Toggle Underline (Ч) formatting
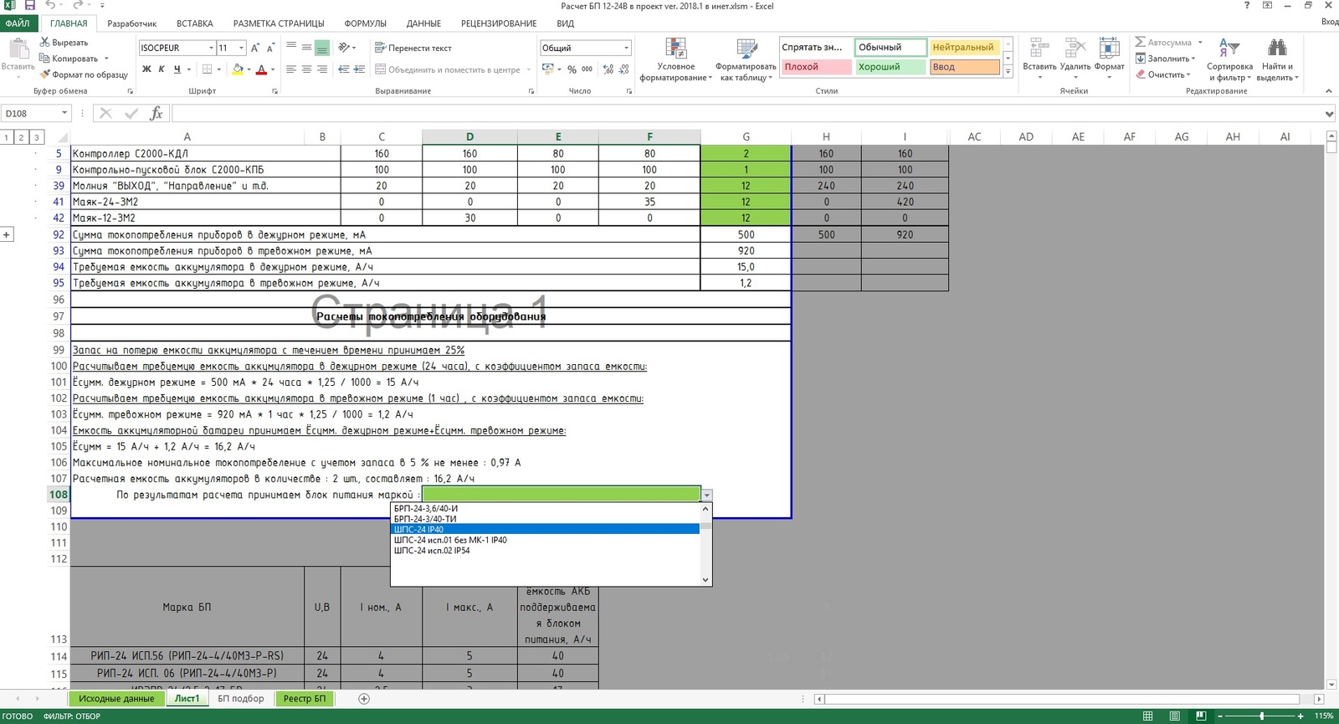 (x=177, y=69)
